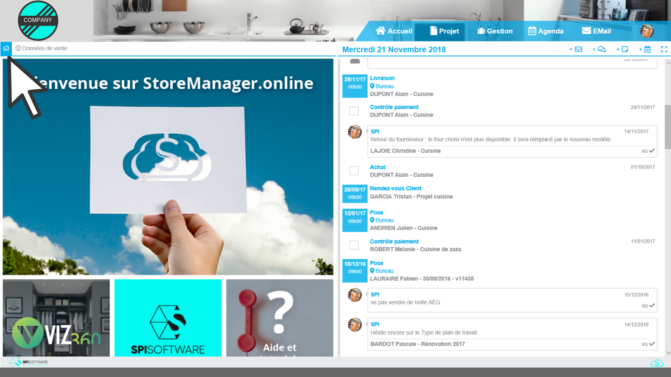Open Pose event for LAURAIRE Fabien
Screen dimensions: 671x377
coord(376,263)
